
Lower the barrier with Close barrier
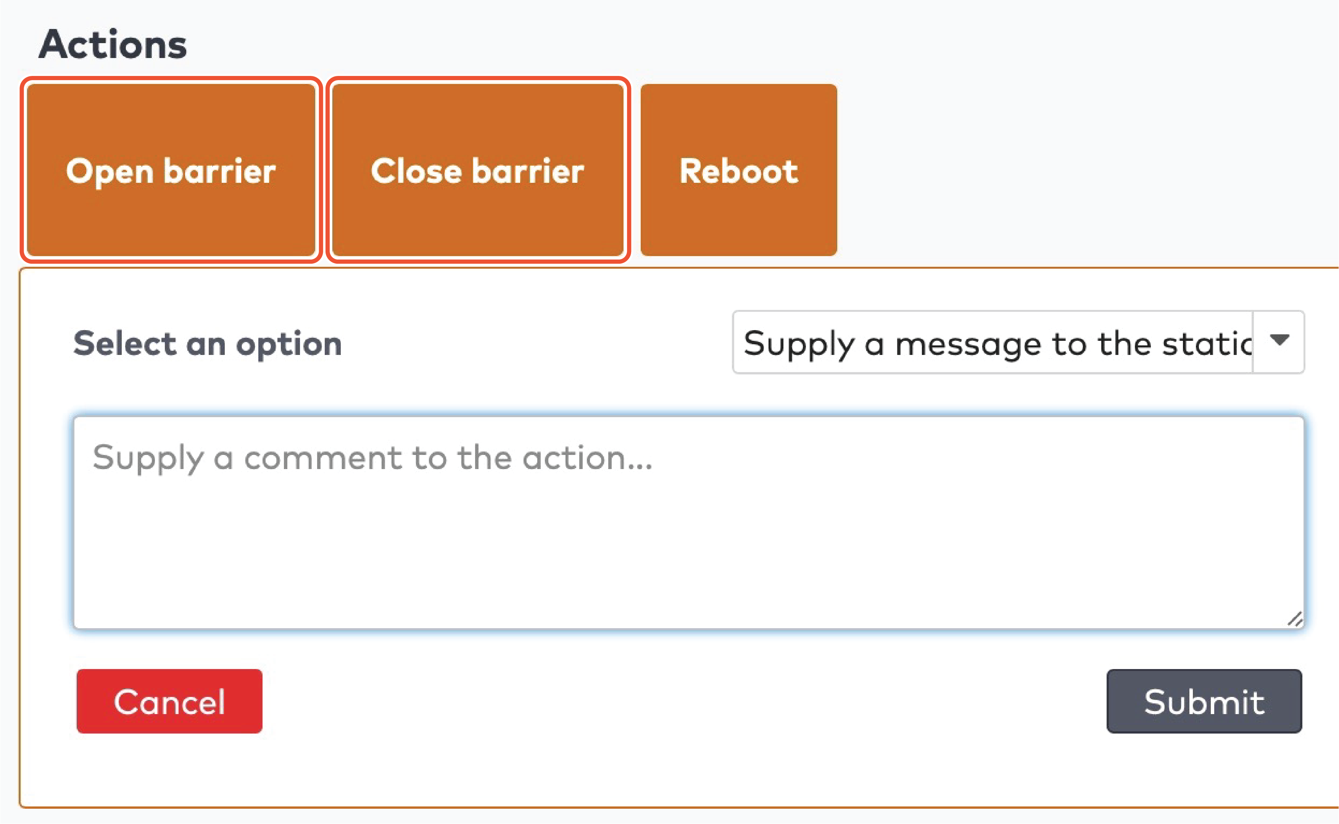478,170
